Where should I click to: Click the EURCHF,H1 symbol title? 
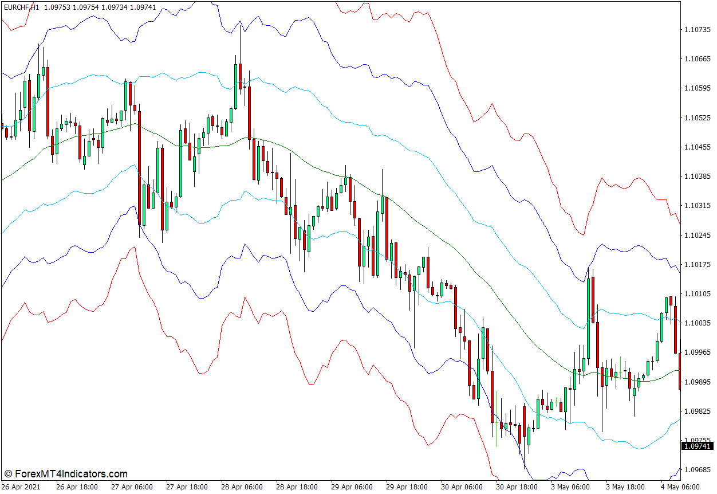[x=22, y=6]
